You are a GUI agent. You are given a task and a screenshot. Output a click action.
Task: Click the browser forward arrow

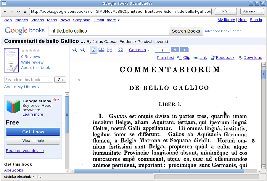(12, 12)
